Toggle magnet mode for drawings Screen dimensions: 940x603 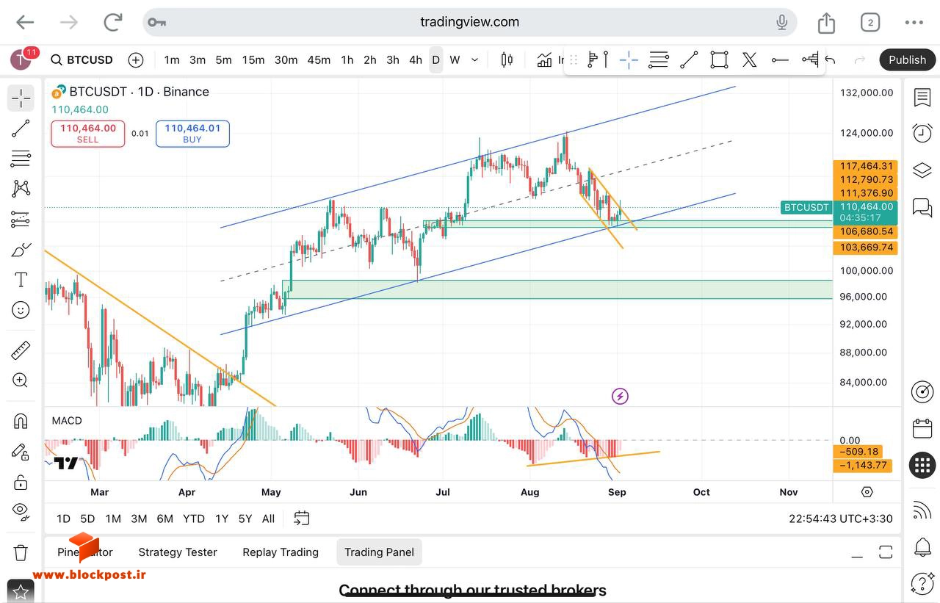point(21,422)
